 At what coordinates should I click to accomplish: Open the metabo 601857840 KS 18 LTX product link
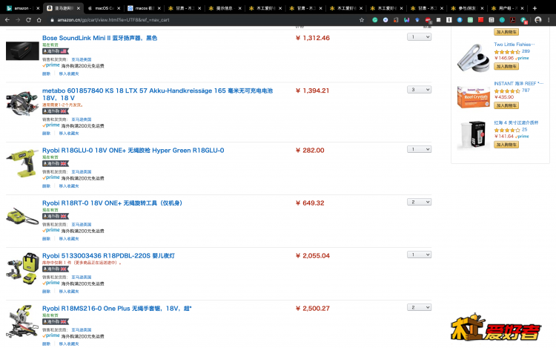click(157, 94)
